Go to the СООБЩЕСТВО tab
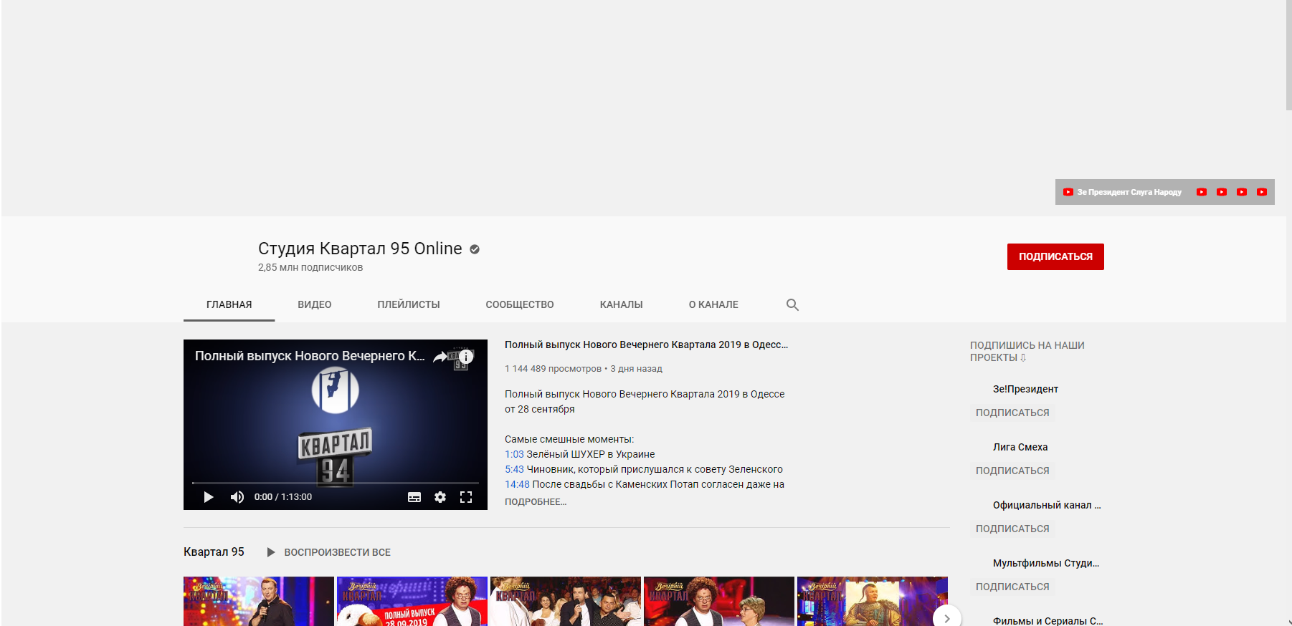1292x626 pixels. click(x=520, y=304)
